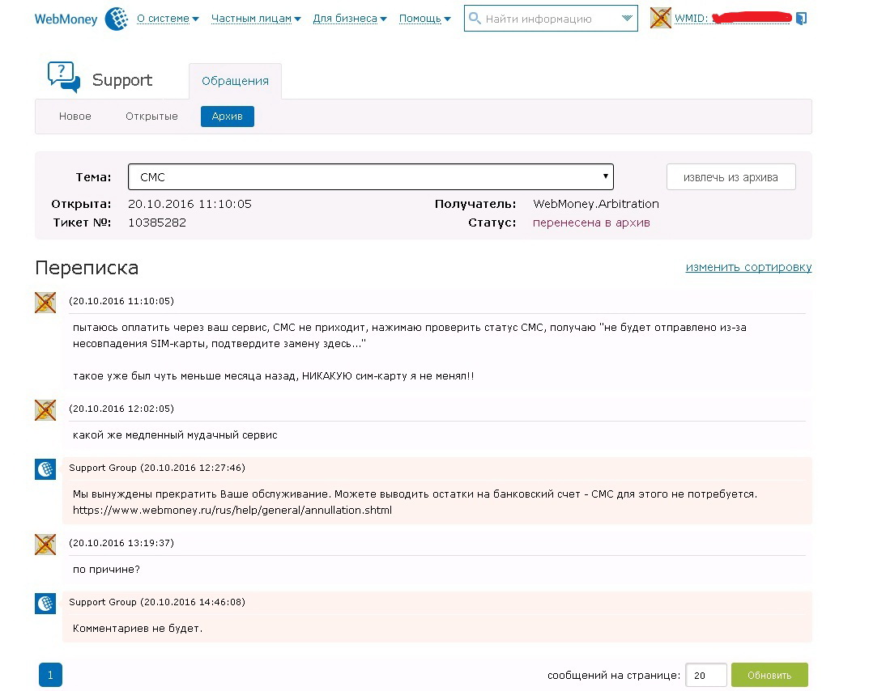This screenshot has height=691, width=886.
Task: Open the Частным лицам menu
Action: [255, 19]
